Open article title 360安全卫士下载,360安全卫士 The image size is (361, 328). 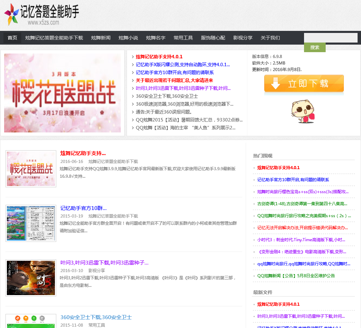[x=96, y=317]
